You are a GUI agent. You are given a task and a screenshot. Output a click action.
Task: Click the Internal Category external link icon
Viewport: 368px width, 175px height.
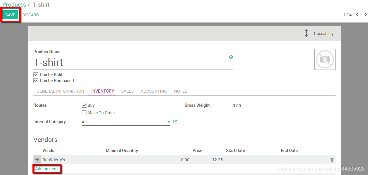pos(175,122)
